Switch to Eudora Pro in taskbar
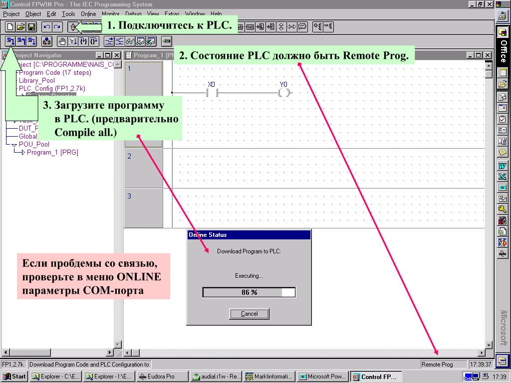 click(x=162, y=377)
